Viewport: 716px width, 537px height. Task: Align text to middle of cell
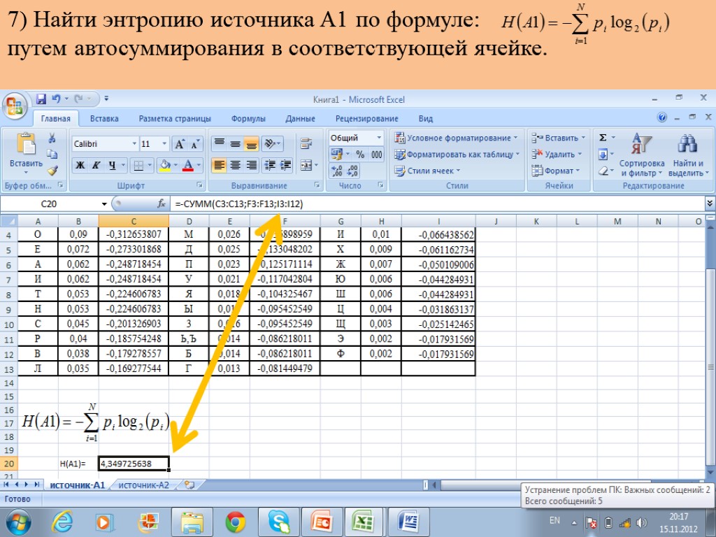[x=235, y=144]
